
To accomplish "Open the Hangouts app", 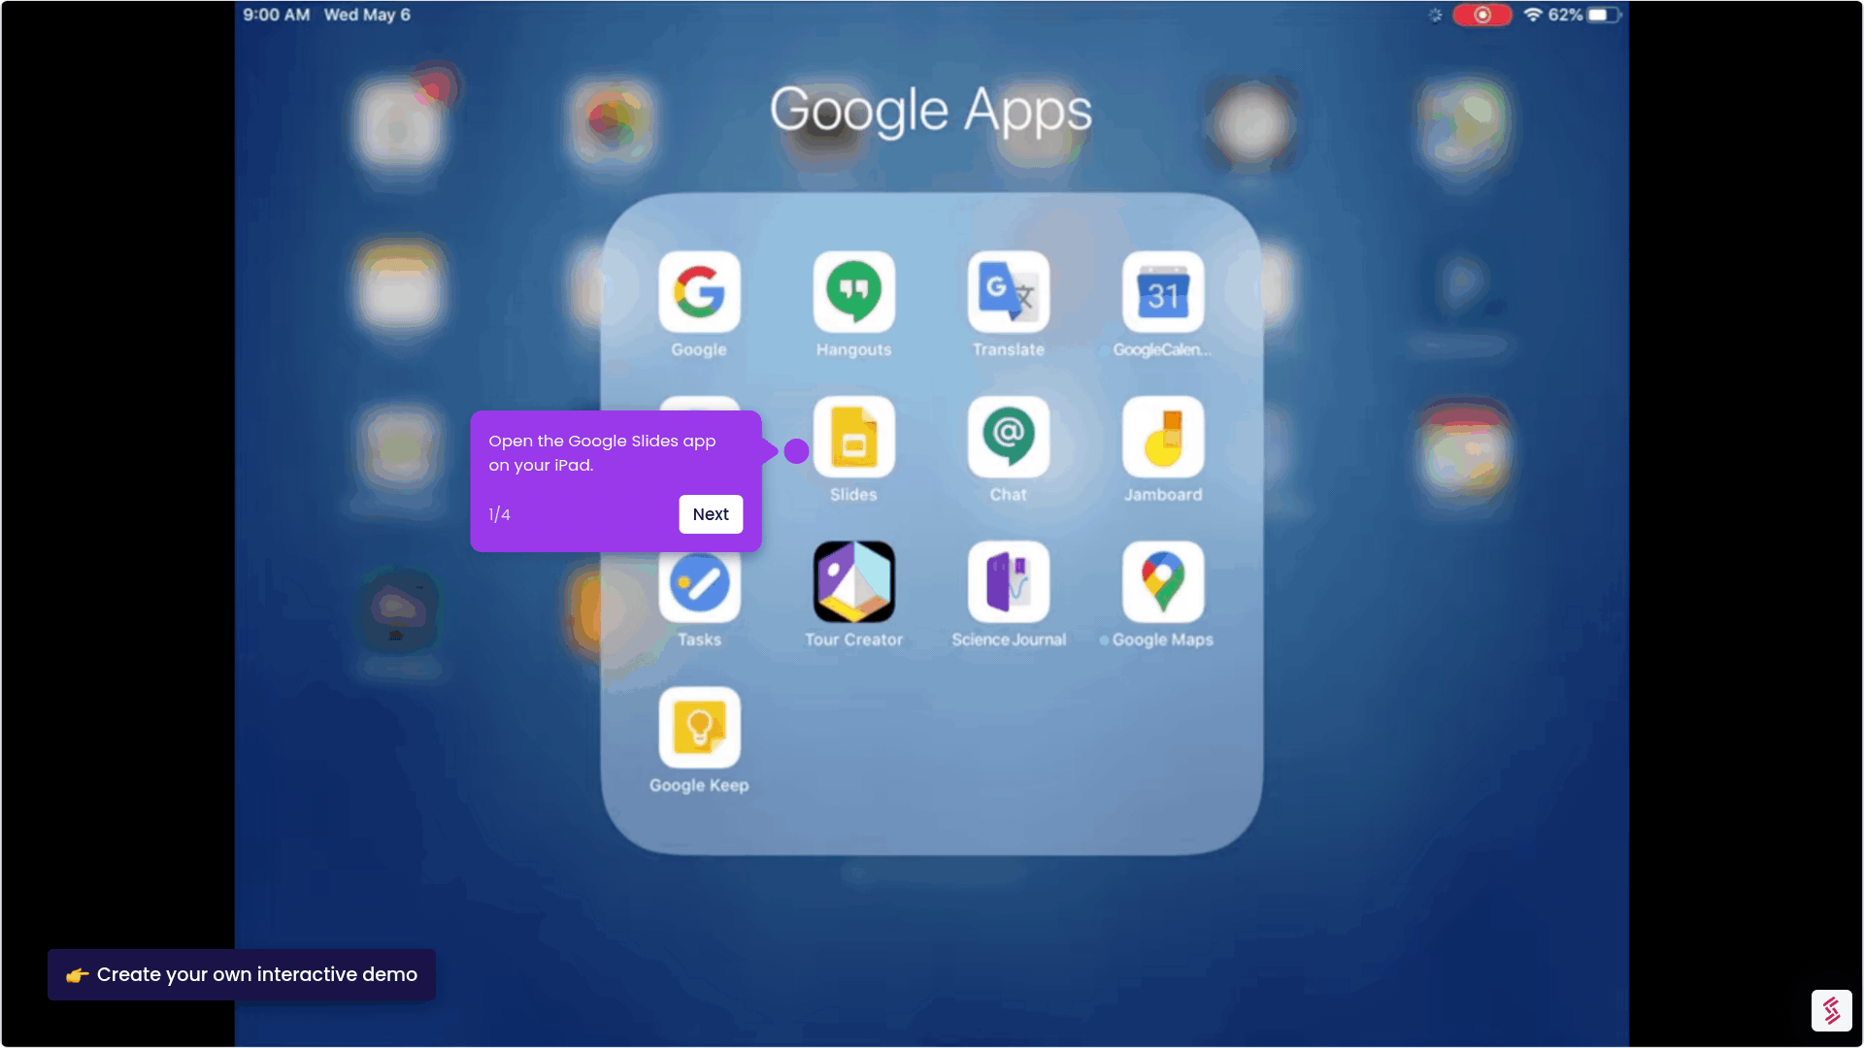I will (x=853, y=291).
